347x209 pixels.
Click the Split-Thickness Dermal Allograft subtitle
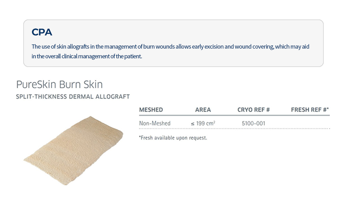[x=73, y=97]
